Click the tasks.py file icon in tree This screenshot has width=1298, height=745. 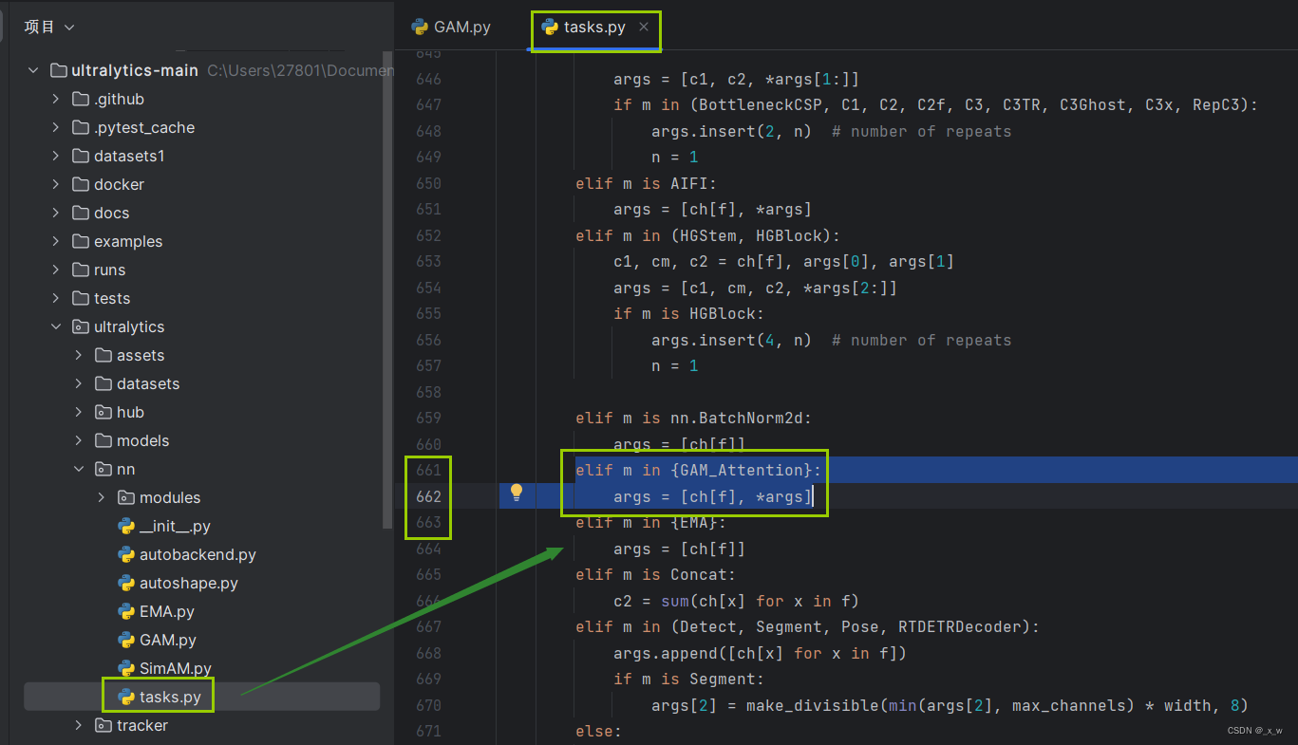click(x=126, y=697)
